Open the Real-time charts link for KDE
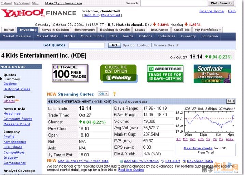This screenshot has width=245, height=175. tap(198, 148)
